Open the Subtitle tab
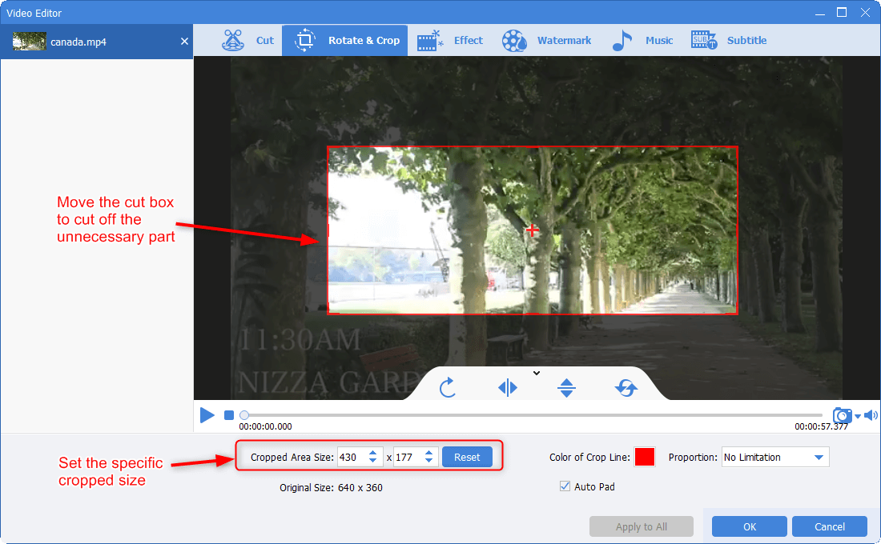 coord(729,41)
